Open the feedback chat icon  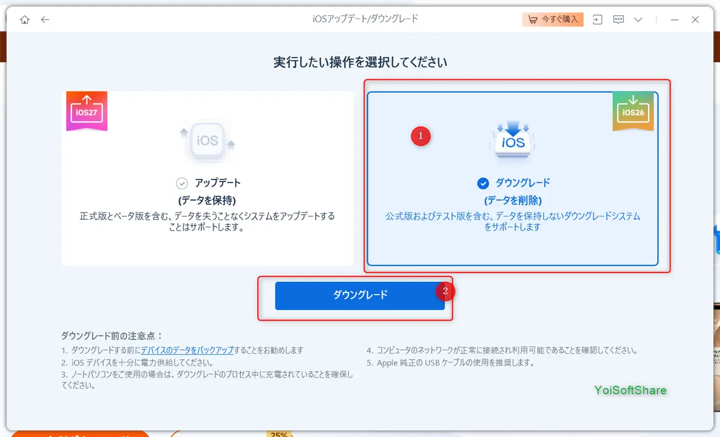[618, 20]
